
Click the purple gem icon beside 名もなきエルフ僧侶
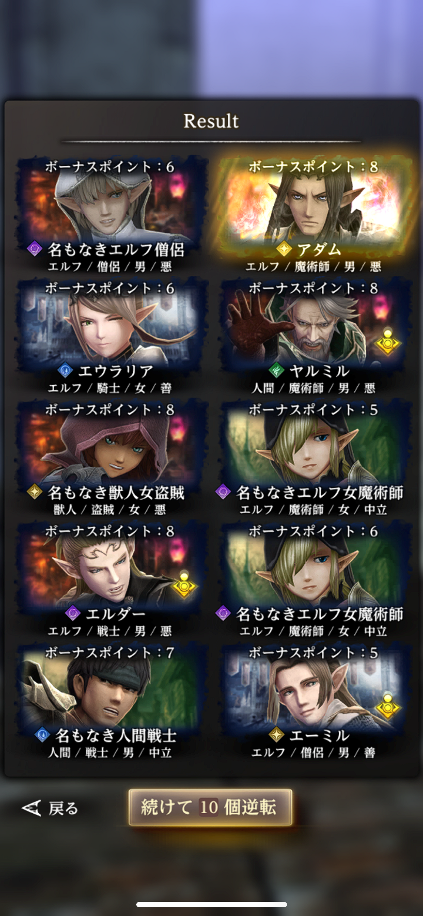(35, 249)
